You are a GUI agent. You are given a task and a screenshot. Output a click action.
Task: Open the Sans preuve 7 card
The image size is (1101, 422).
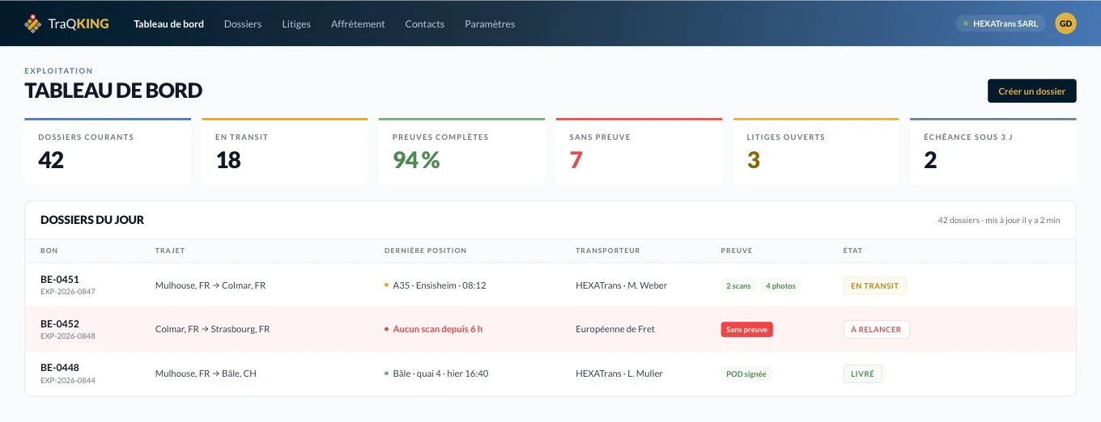pos(639,151)
